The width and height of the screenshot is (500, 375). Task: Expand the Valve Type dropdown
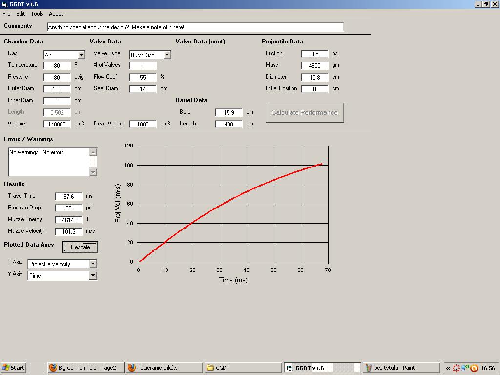[x=167, y=55]
